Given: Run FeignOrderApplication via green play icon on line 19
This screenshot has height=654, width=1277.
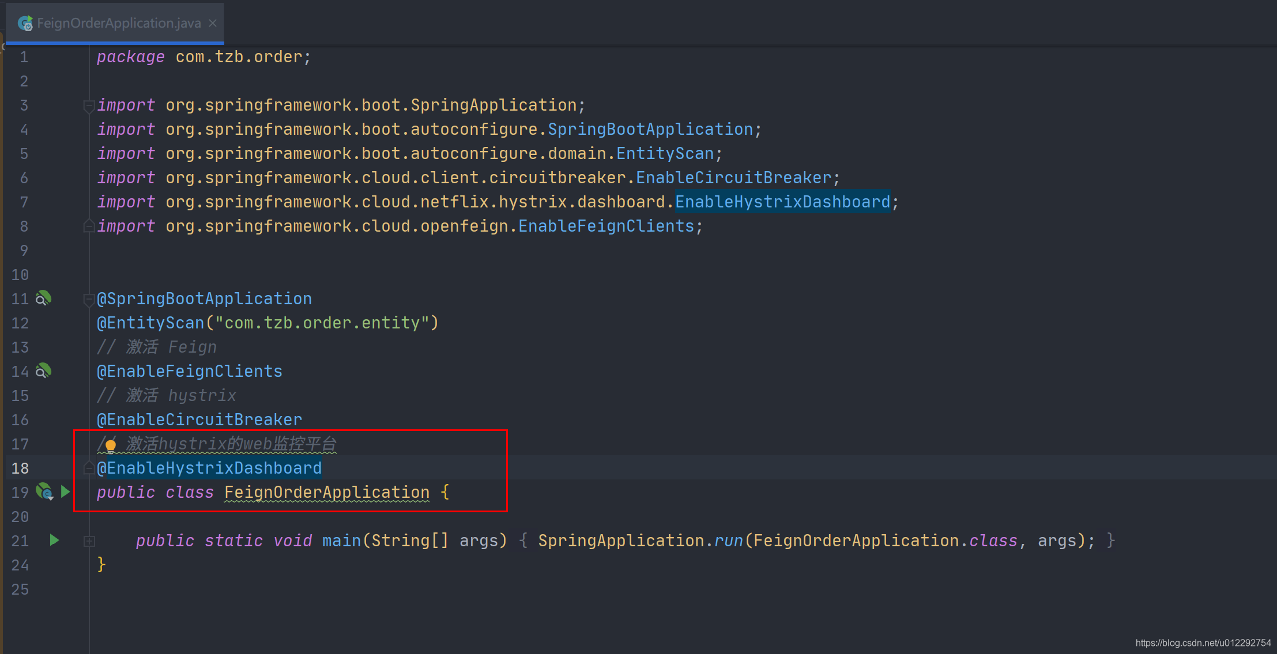Looking at the screenshot, I should (65, 492).
